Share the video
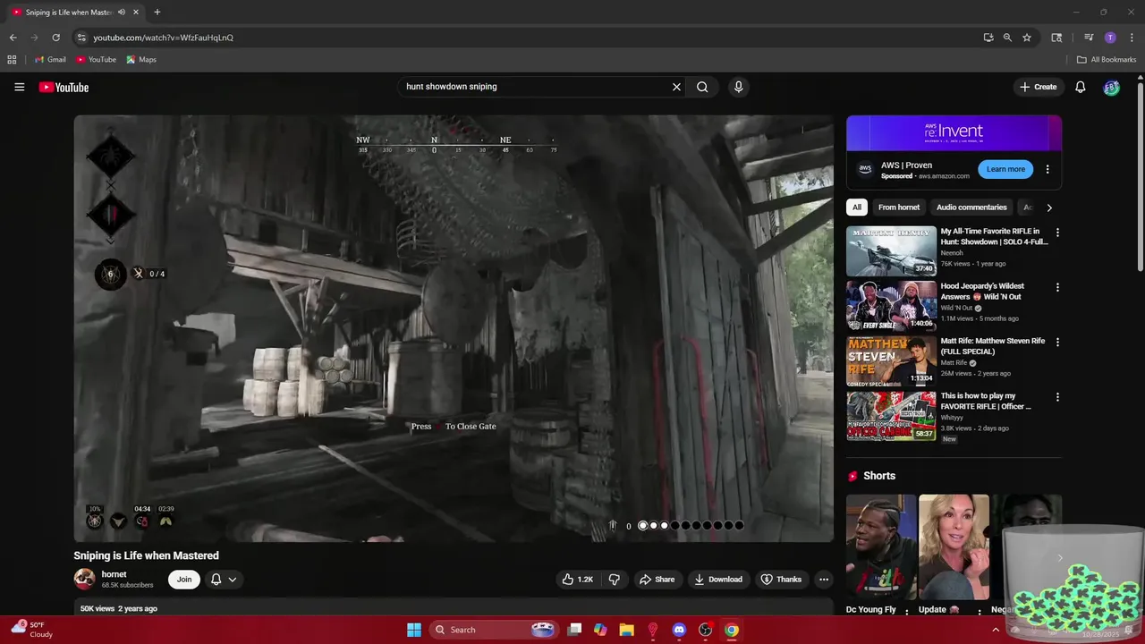The height and width of the screenshot is (644, 1145). 657,580
